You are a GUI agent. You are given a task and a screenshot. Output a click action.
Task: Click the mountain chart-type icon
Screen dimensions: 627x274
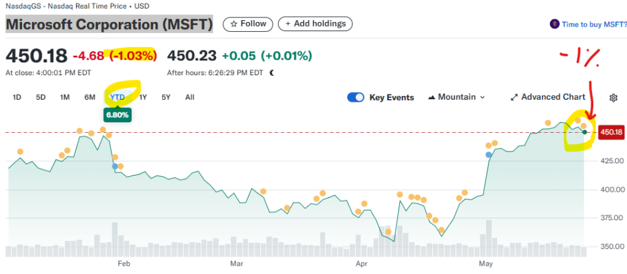pyautogui.click(x=432, y=97)
